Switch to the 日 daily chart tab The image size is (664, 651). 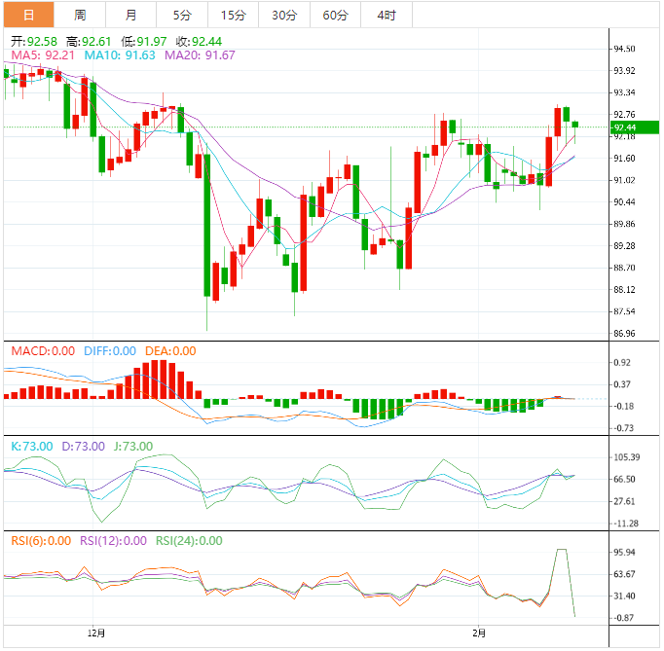27,15
